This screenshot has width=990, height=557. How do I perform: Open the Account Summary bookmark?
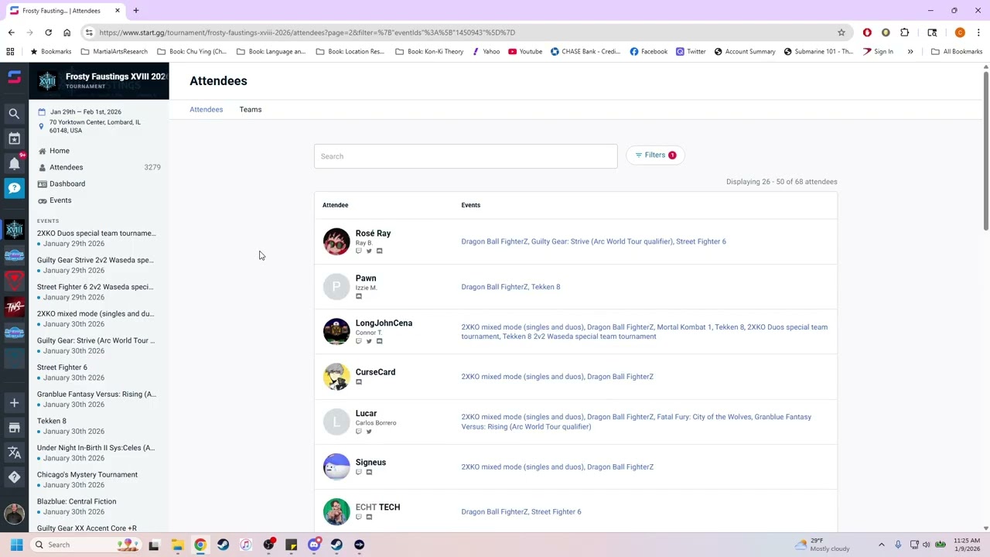tap(745, 52)
